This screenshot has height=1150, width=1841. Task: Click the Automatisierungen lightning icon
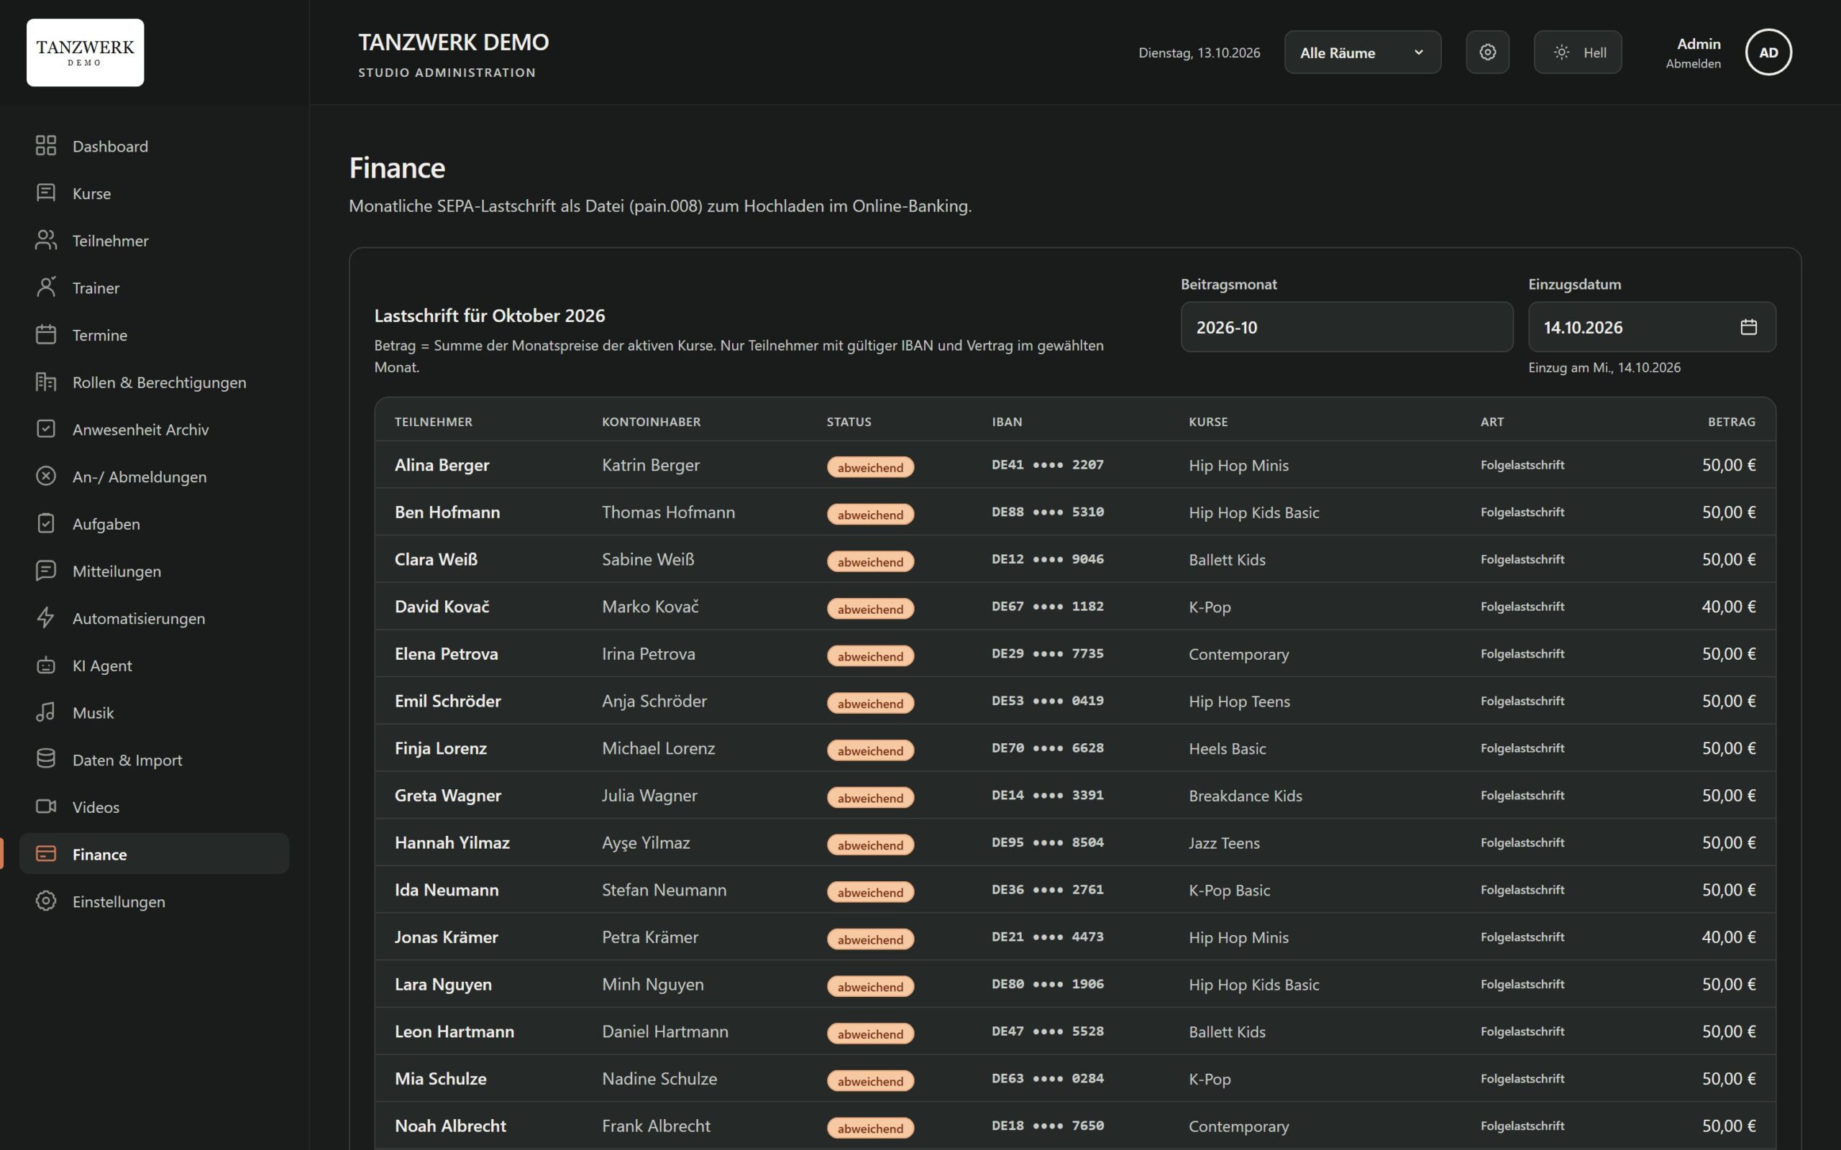[45, 617]
